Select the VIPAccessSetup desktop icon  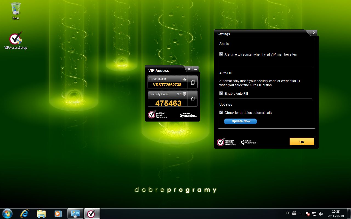click(16, 41)
